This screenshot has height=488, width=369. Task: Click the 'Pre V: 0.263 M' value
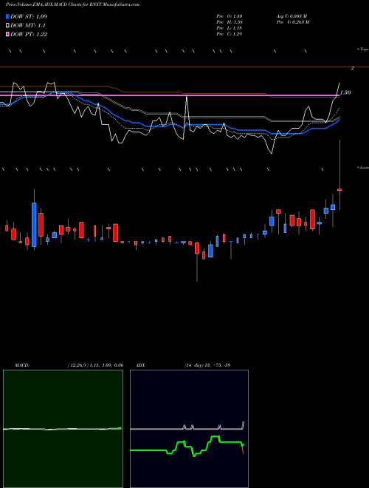[293, 22]
